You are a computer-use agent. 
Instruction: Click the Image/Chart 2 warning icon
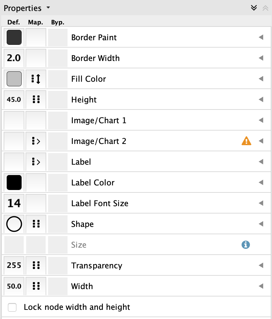click(x=246, y=141)
